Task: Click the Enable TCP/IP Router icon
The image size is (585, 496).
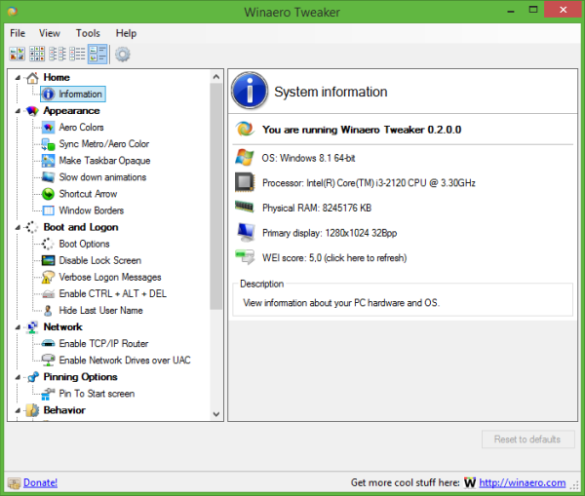Action: coord(48,343)
